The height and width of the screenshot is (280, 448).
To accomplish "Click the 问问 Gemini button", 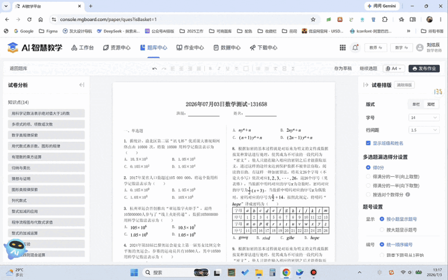I will point(381,6).
